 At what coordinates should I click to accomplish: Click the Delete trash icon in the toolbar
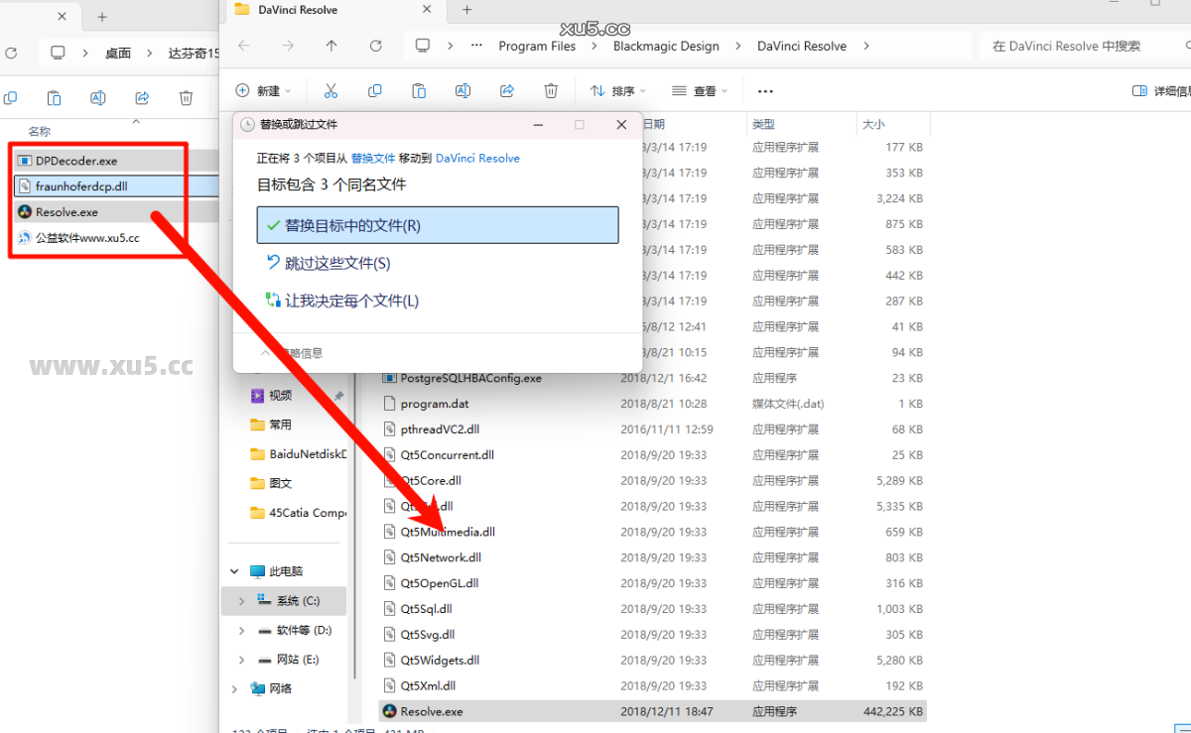point(551,90)
